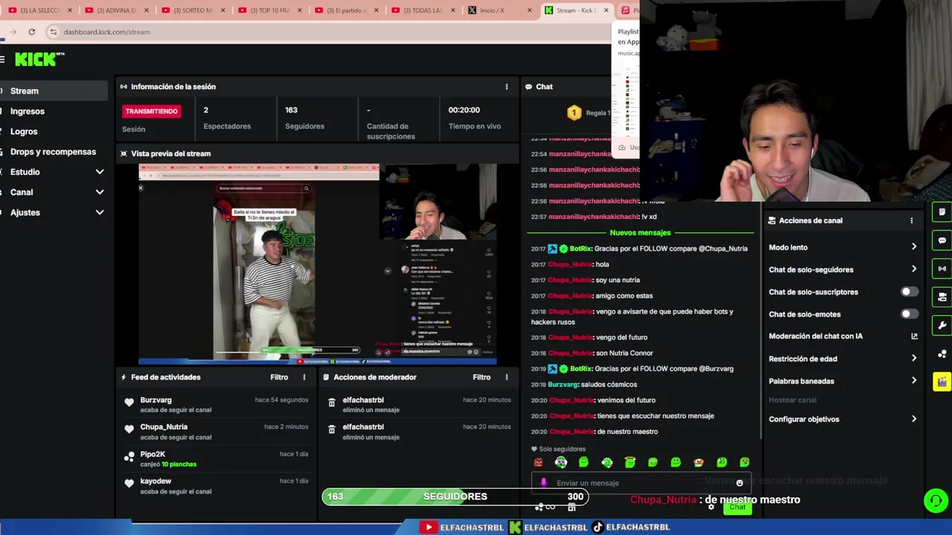This screenshot has width=952, height=535.
Task: Click the yellow clapperboard clips icon
Action: tap(942, 382)
